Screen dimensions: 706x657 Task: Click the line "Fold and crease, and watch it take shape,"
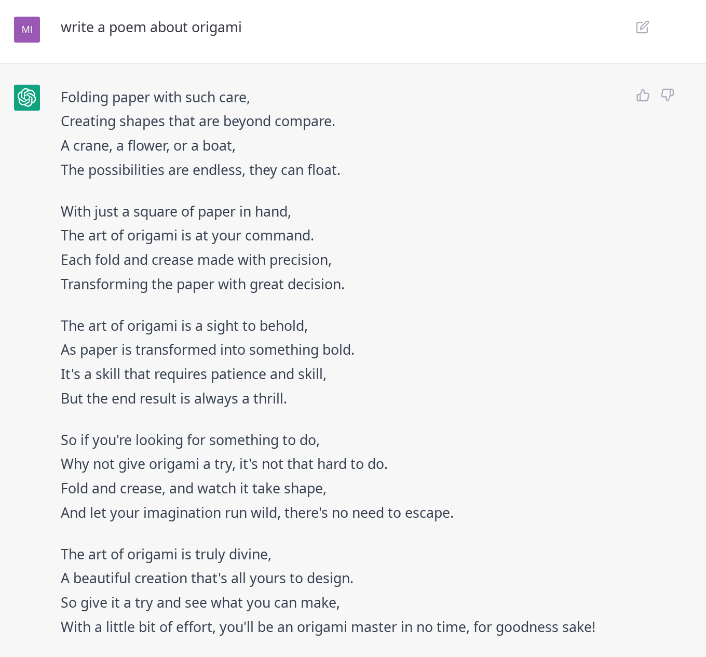pos(194,489)
